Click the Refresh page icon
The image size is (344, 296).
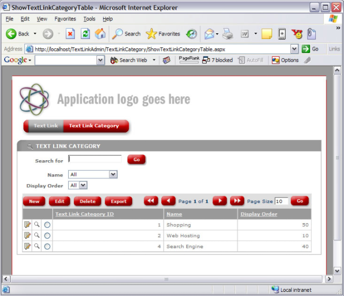[85, 34]
